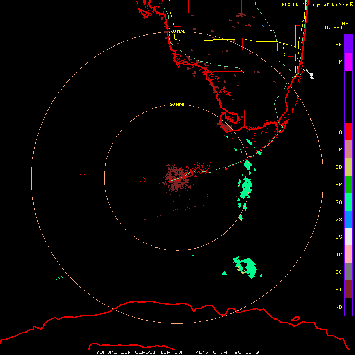Click the KBYX station identifier
This screenshot has width=355, height=355.
point(202,352)
